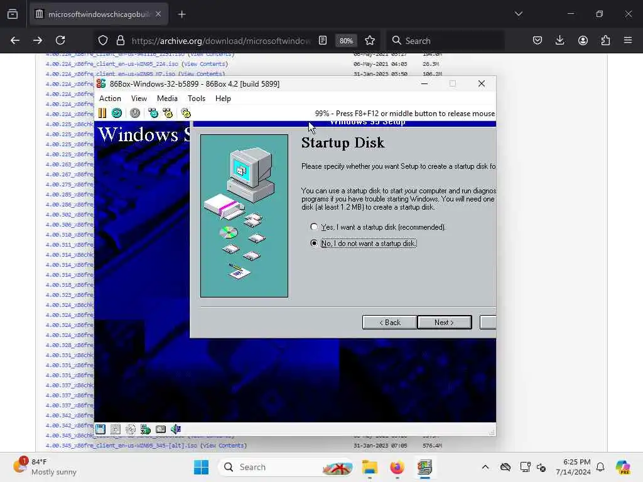643x482 pixels.
Task: Click the site padlock security icon
Action: (x=120, y=41)
